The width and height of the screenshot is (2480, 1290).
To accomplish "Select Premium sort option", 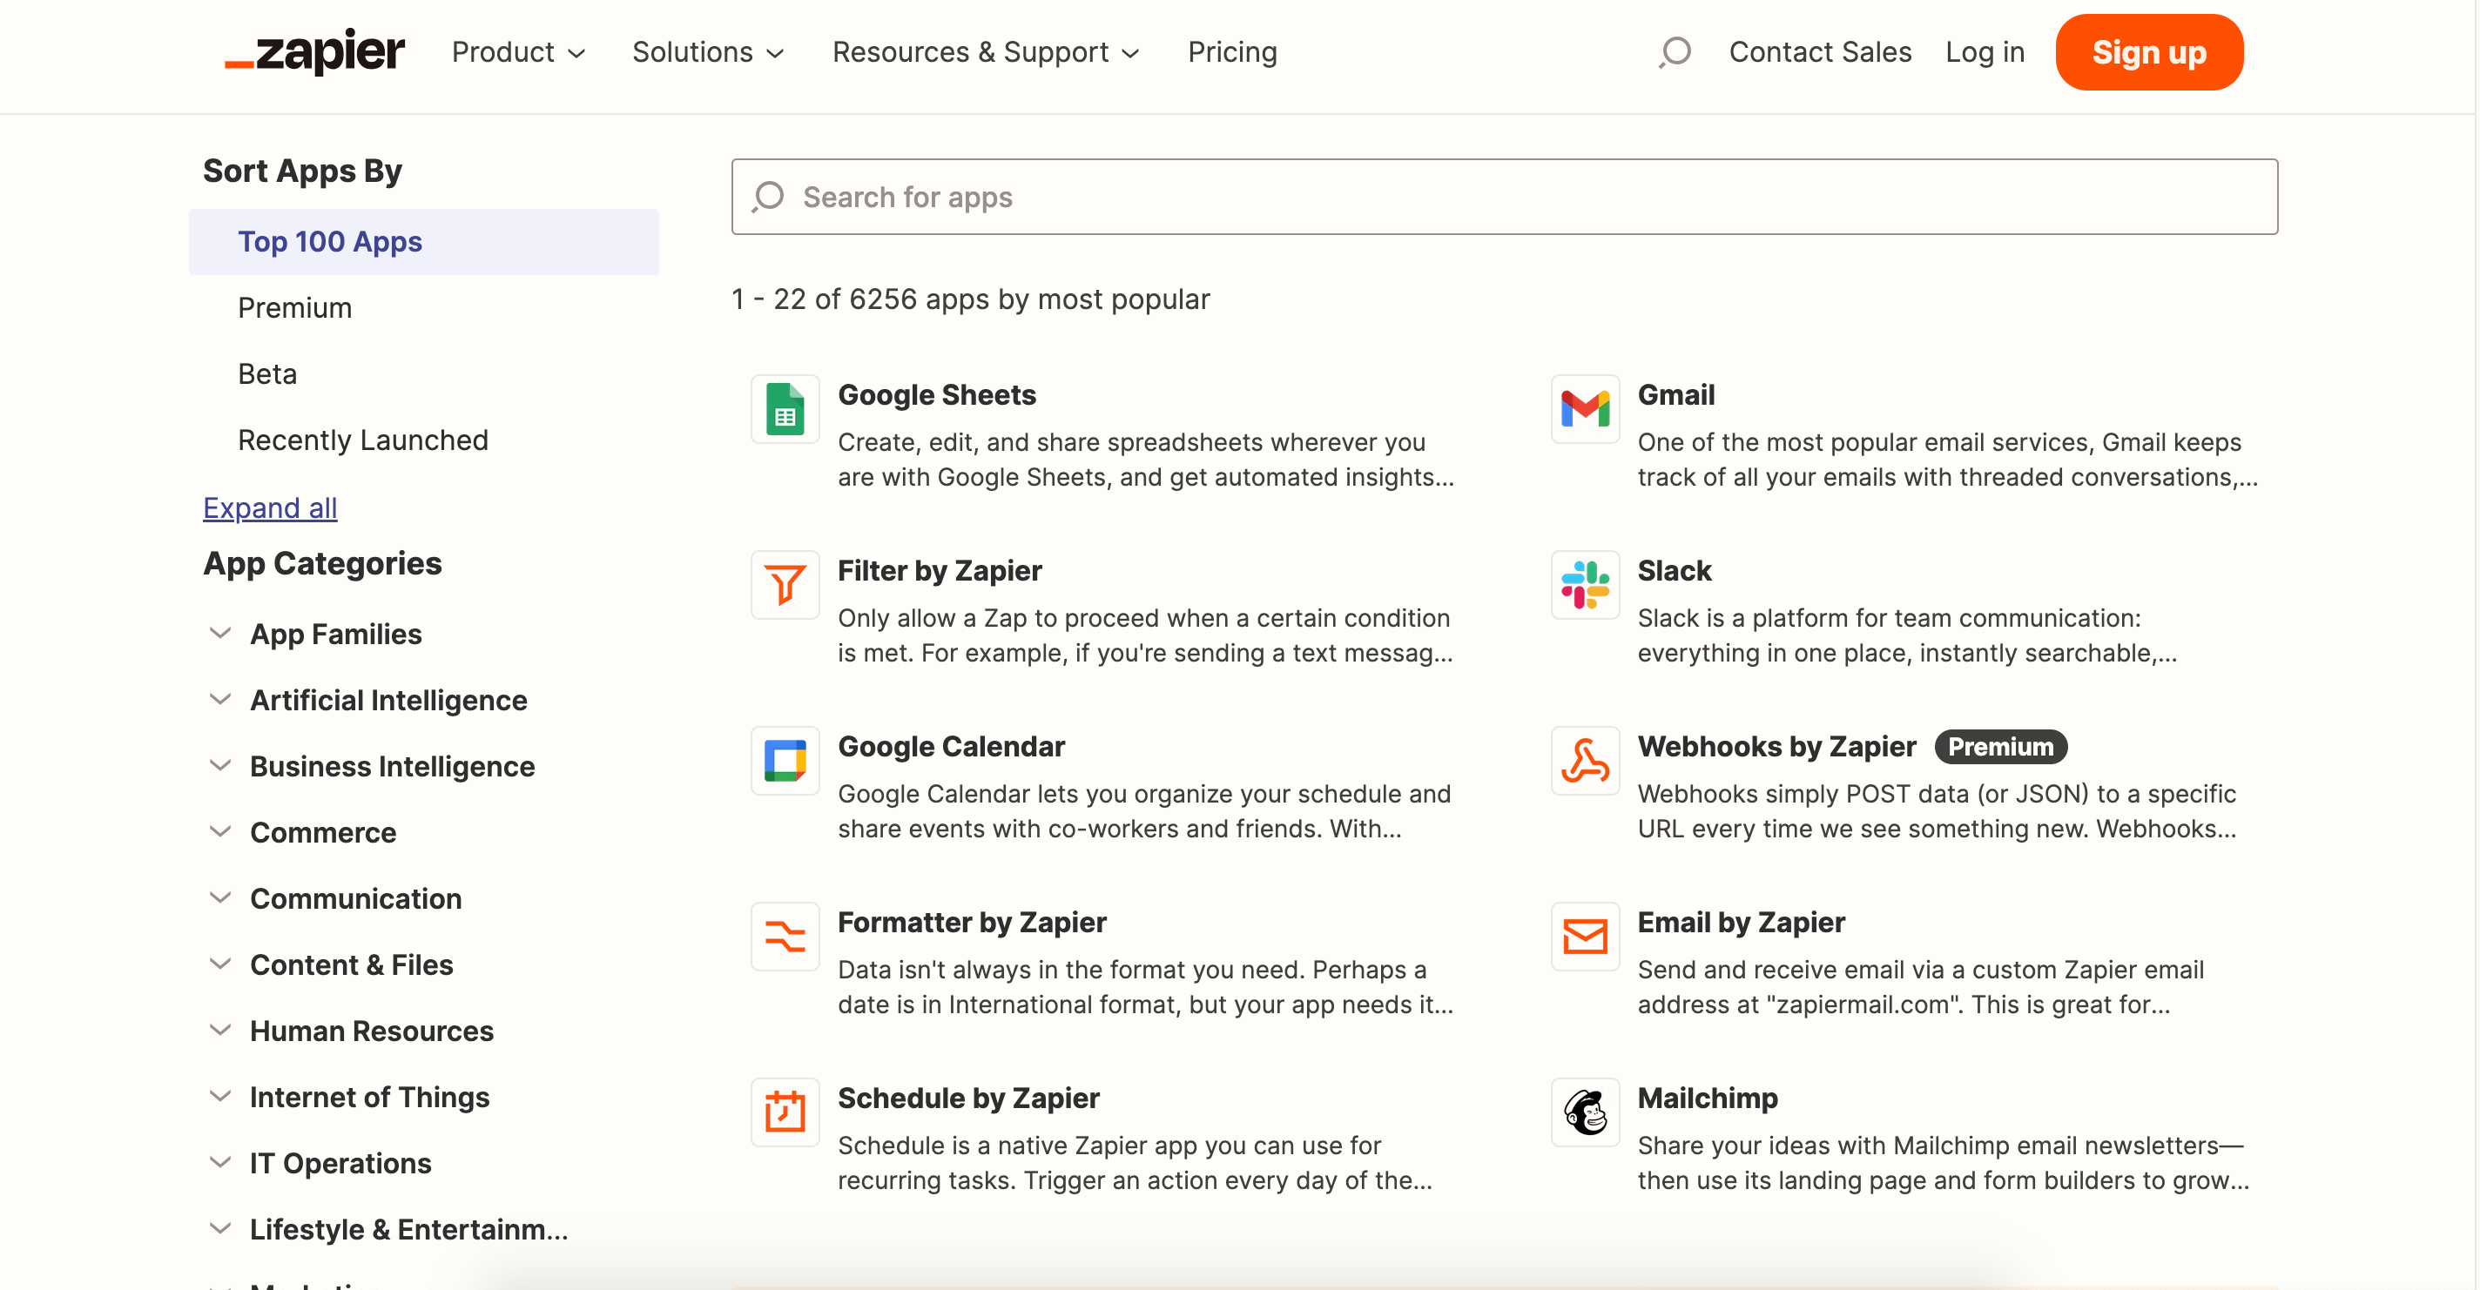I will click(x=294, y=308).
